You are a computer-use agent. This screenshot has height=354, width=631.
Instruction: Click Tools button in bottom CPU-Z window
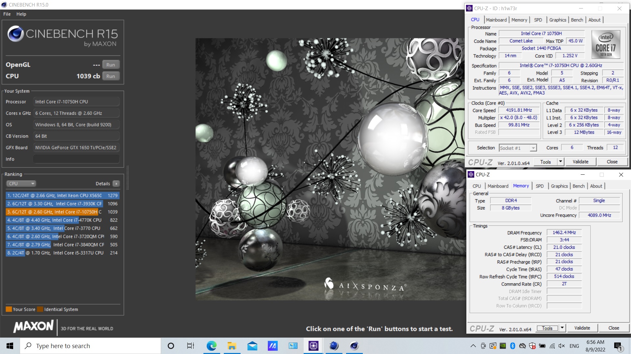547,328
